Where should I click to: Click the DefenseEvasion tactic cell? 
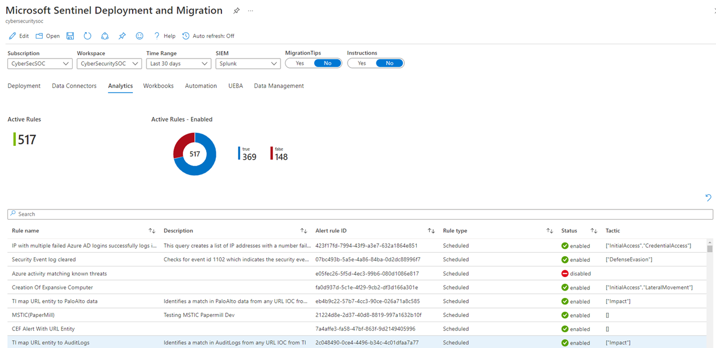pyautogui.click(x=629, y=260)
